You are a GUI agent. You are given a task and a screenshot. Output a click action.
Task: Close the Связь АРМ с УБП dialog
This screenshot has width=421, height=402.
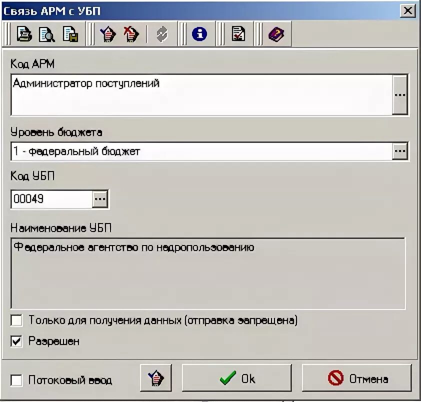pos(408,11)
